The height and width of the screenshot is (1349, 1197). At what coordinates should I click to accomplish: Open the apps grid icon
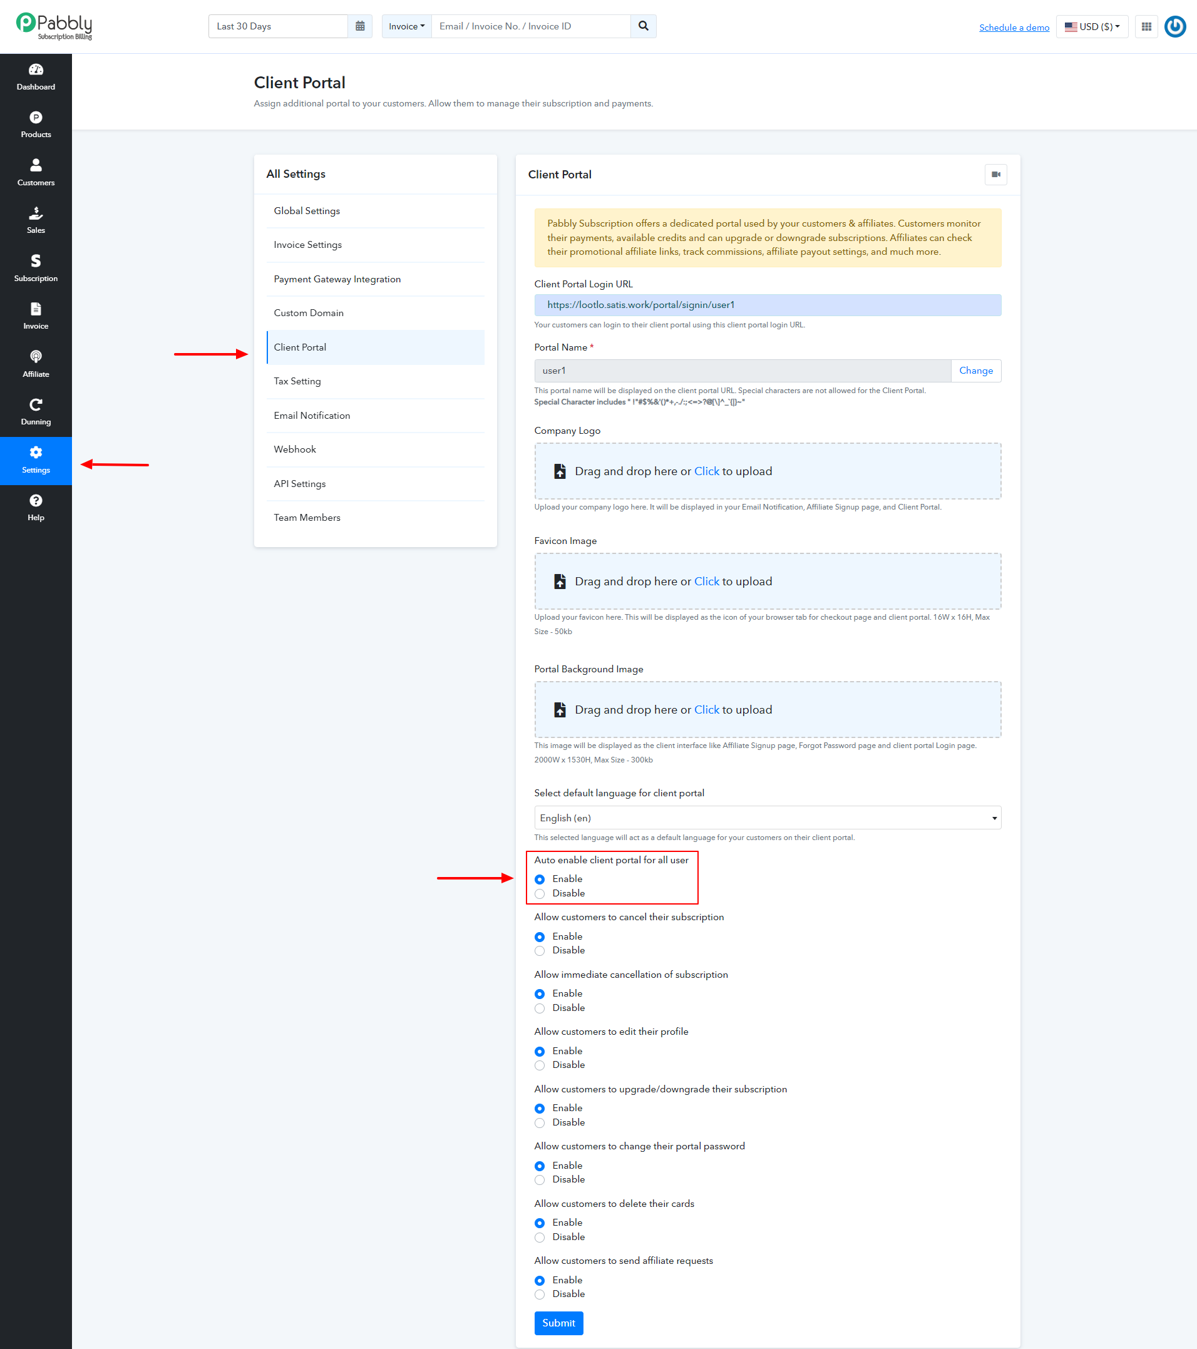[x=1146, y=27]
